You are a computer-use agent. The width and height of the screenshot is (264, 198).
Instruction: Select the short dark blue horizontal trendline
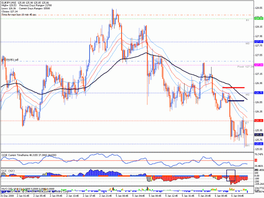(236, 101)
